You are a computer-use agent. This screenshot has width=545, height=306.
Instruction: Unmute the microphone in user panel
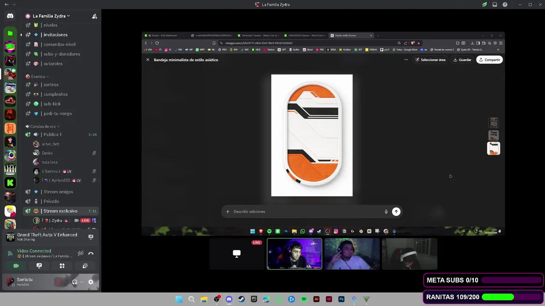pyautogui.click(x=59, y=282)
